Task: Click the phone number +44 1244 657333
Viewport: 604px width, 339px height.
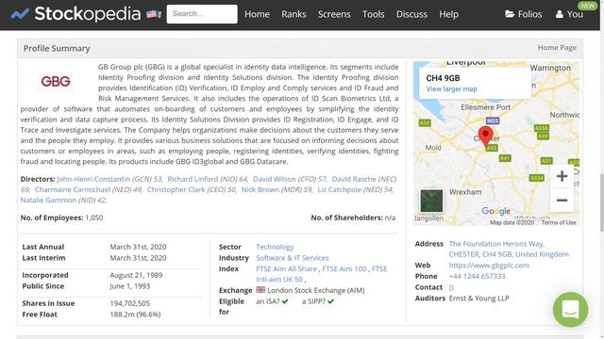Action: click(x=477, y=276)
